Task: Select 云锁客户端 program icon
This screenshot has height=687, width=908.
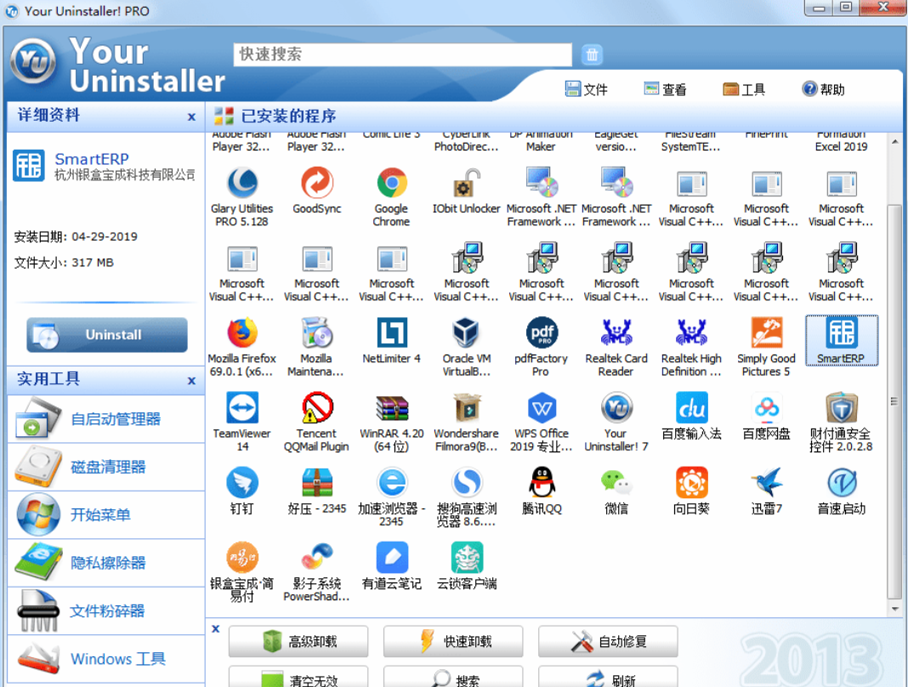Action: (466, 557)
